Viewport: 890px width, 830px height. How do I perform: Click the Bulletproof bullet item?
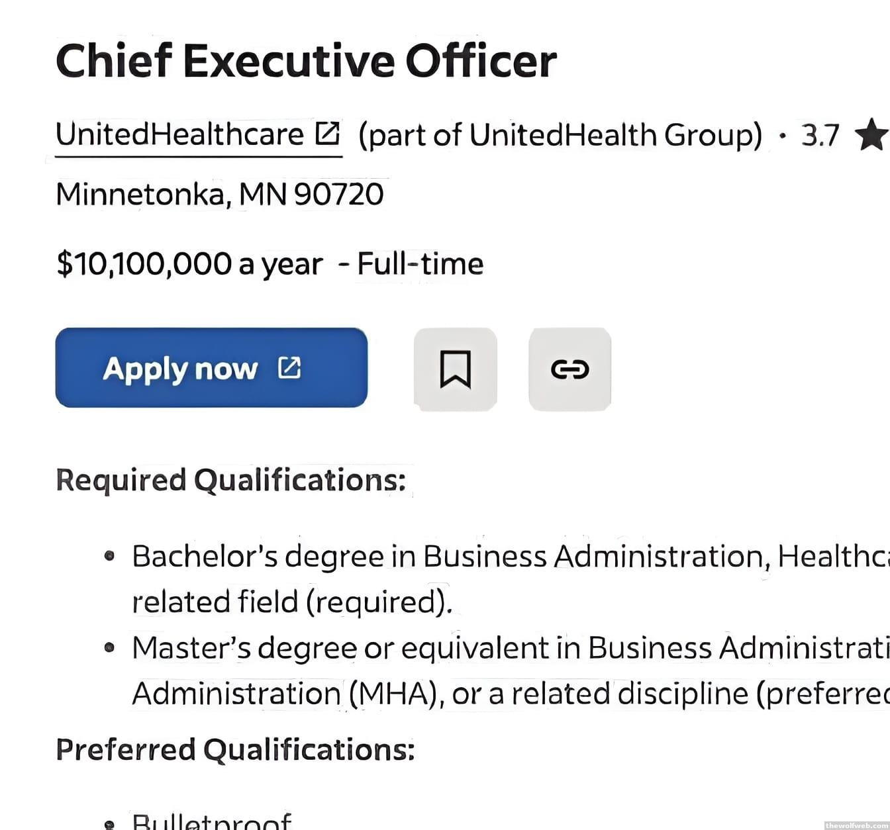click(212, 821)
